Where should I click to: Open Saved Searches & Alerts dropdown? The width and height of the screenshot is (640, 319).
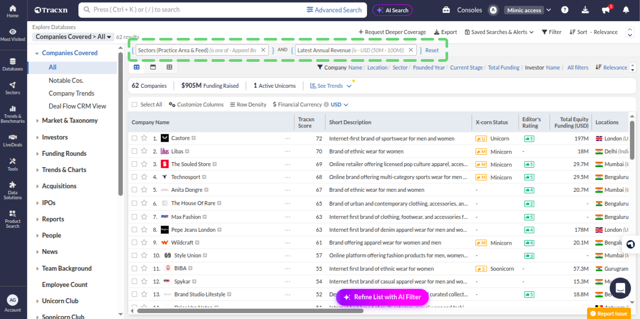coord(499,32)
